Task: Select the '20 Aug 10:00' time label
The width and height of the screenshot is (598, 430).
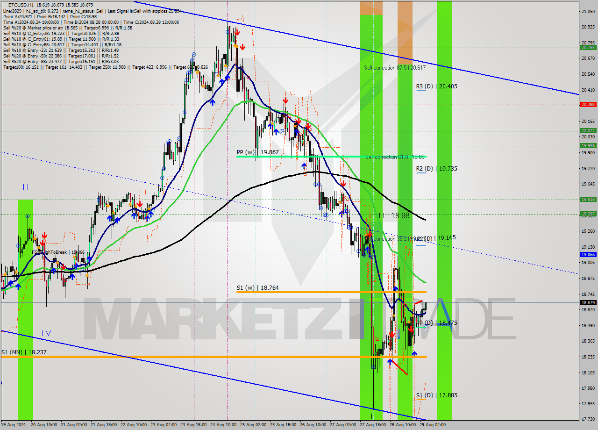Action: click(44, 425)
